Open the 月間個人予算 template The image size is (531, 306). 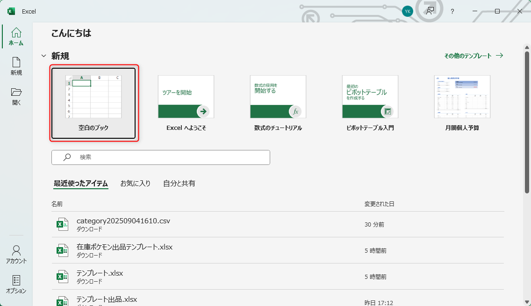(462, 103)
